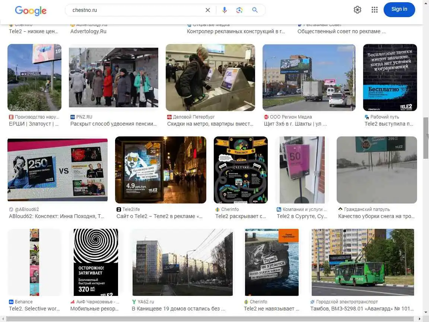Click the Google logo
The image size is (429, 322).
click(31, 10)
